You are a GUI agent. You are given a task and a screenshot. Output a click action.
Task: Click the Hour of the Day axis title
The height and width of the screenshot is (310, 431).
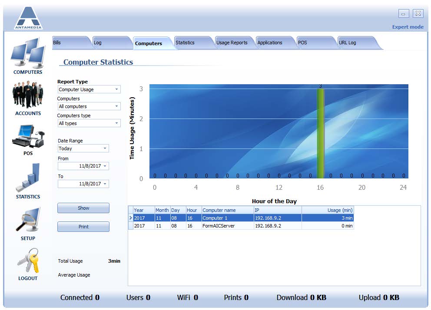tap(274, 201)
